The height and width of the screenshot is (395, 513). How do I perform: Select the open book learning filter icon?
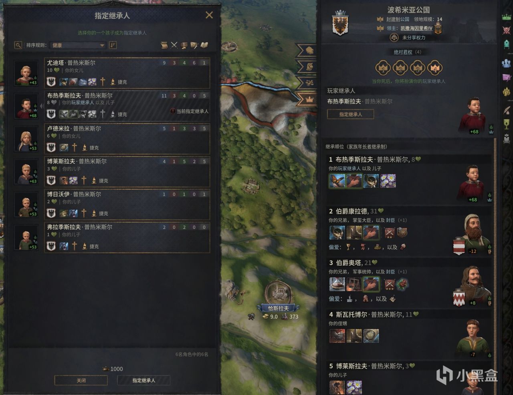coord(204,45)
